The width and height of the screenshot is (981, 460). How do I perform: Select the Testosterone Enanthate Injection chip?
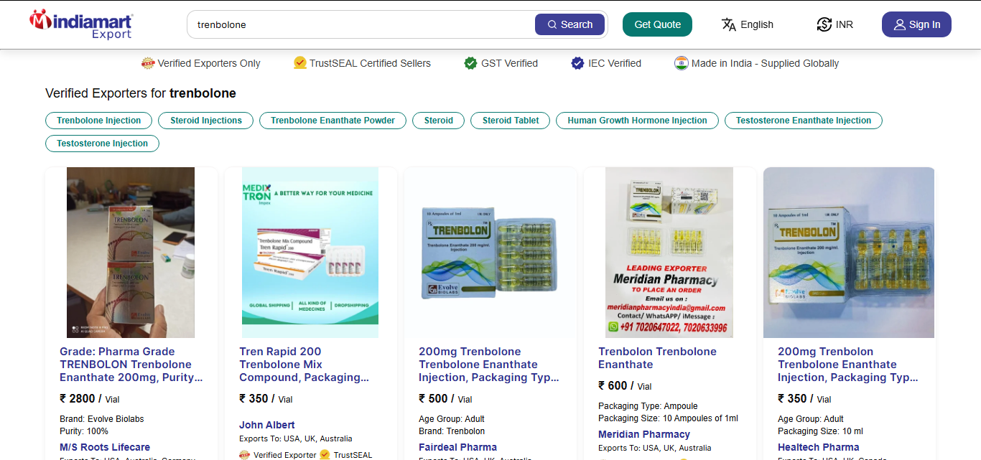point(804,121)
